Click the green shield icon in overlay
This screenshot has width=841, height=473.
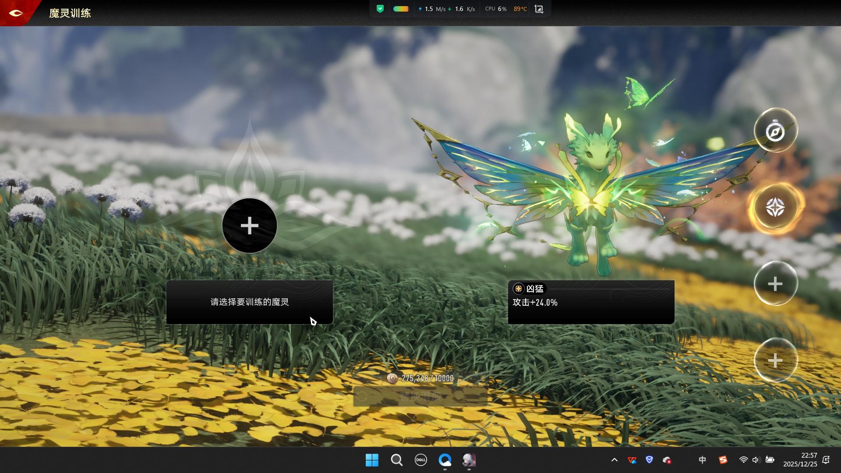click(x=380, y=9)
